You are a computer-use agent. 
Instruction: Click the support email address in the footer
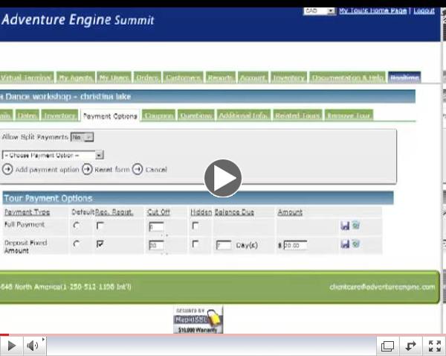click(x=382, y=287)
